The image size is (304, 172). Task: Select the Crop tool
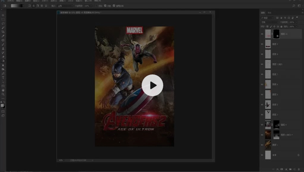tap(3, 32)
